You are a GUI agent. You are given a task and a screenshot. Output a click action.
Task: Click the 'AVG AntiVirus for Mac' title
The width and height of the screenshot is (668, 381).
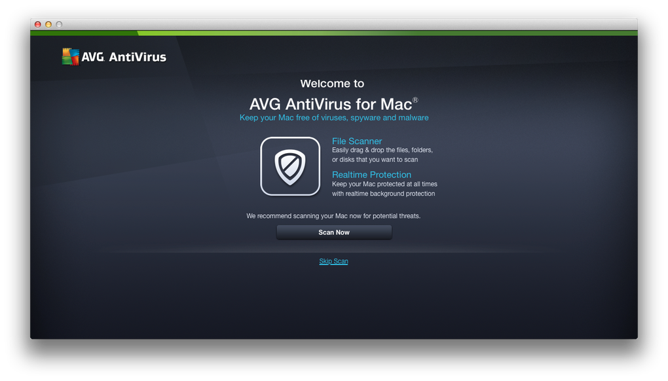[x=333, y=104]
